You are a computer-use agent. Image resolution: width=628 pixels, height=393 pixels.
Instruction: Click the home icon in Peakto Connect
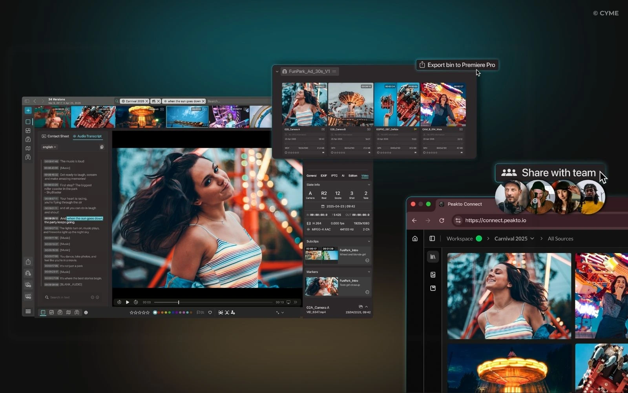coord(415,239)
